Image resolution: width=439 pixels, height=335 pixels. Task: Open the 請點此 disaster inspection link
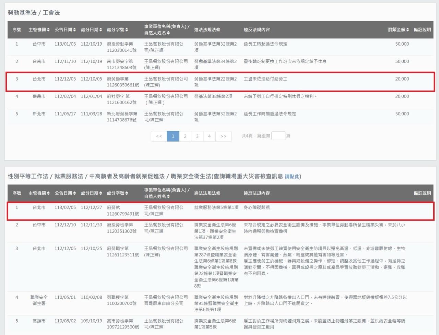coord(292,177)
